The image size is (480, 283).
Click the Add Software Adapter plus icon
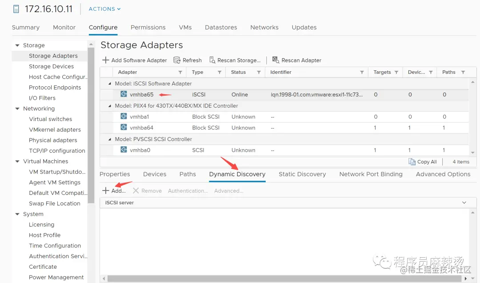[x=106, y=60]
